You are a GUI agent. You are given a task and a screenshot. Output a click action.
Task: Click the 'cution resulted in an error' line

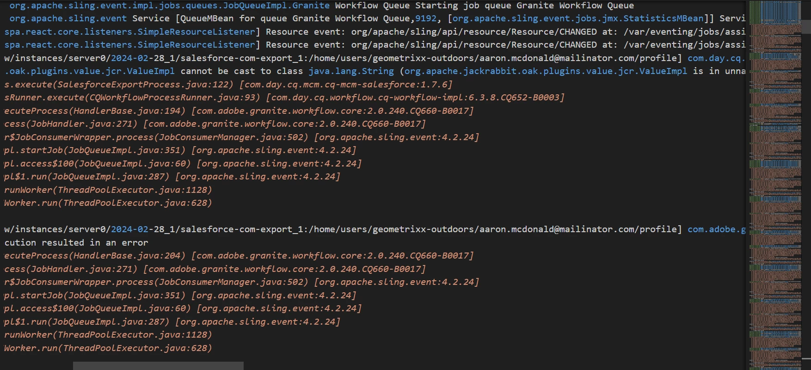[x=76, y=243]
